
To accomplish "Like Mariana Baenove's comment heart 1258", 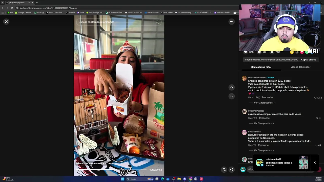I will (x=315, y=98).
